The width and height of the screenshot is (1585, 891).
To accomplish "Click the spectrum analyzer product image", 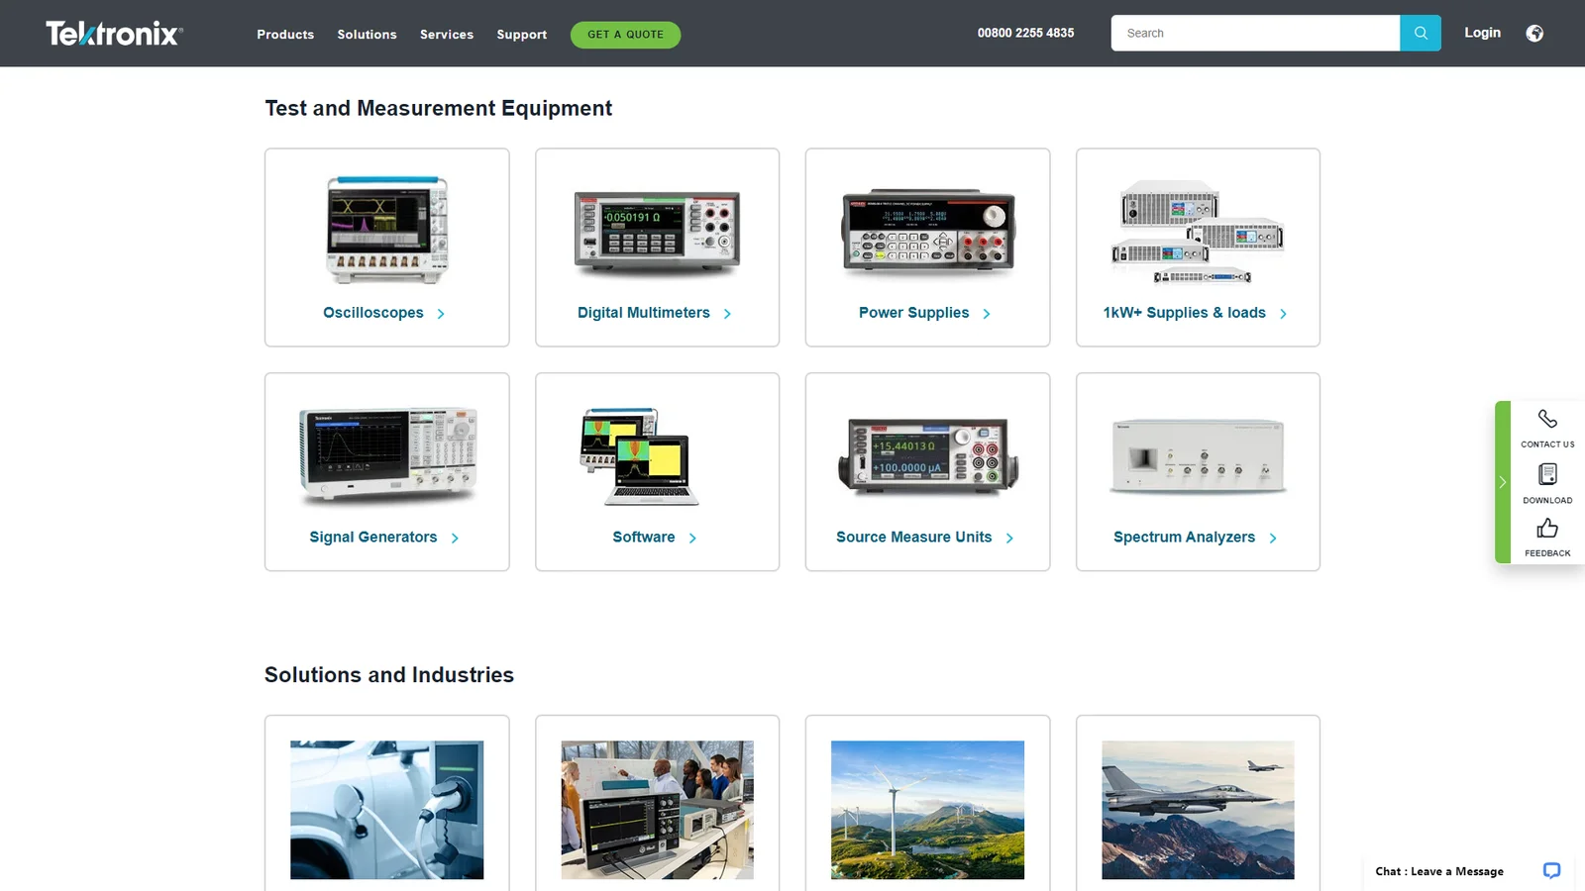I will click(1199, 456).
